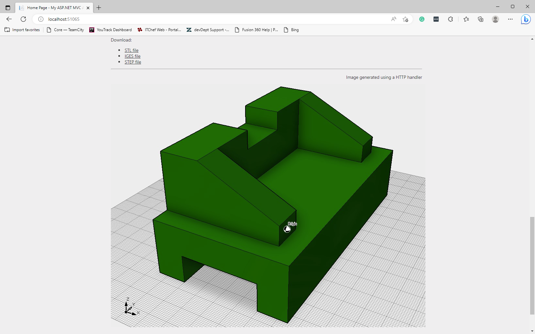Image resolution: width=535 pixels, height=334 pixels.
Task: Open the Favorites hub
Action: coord(466,19)
